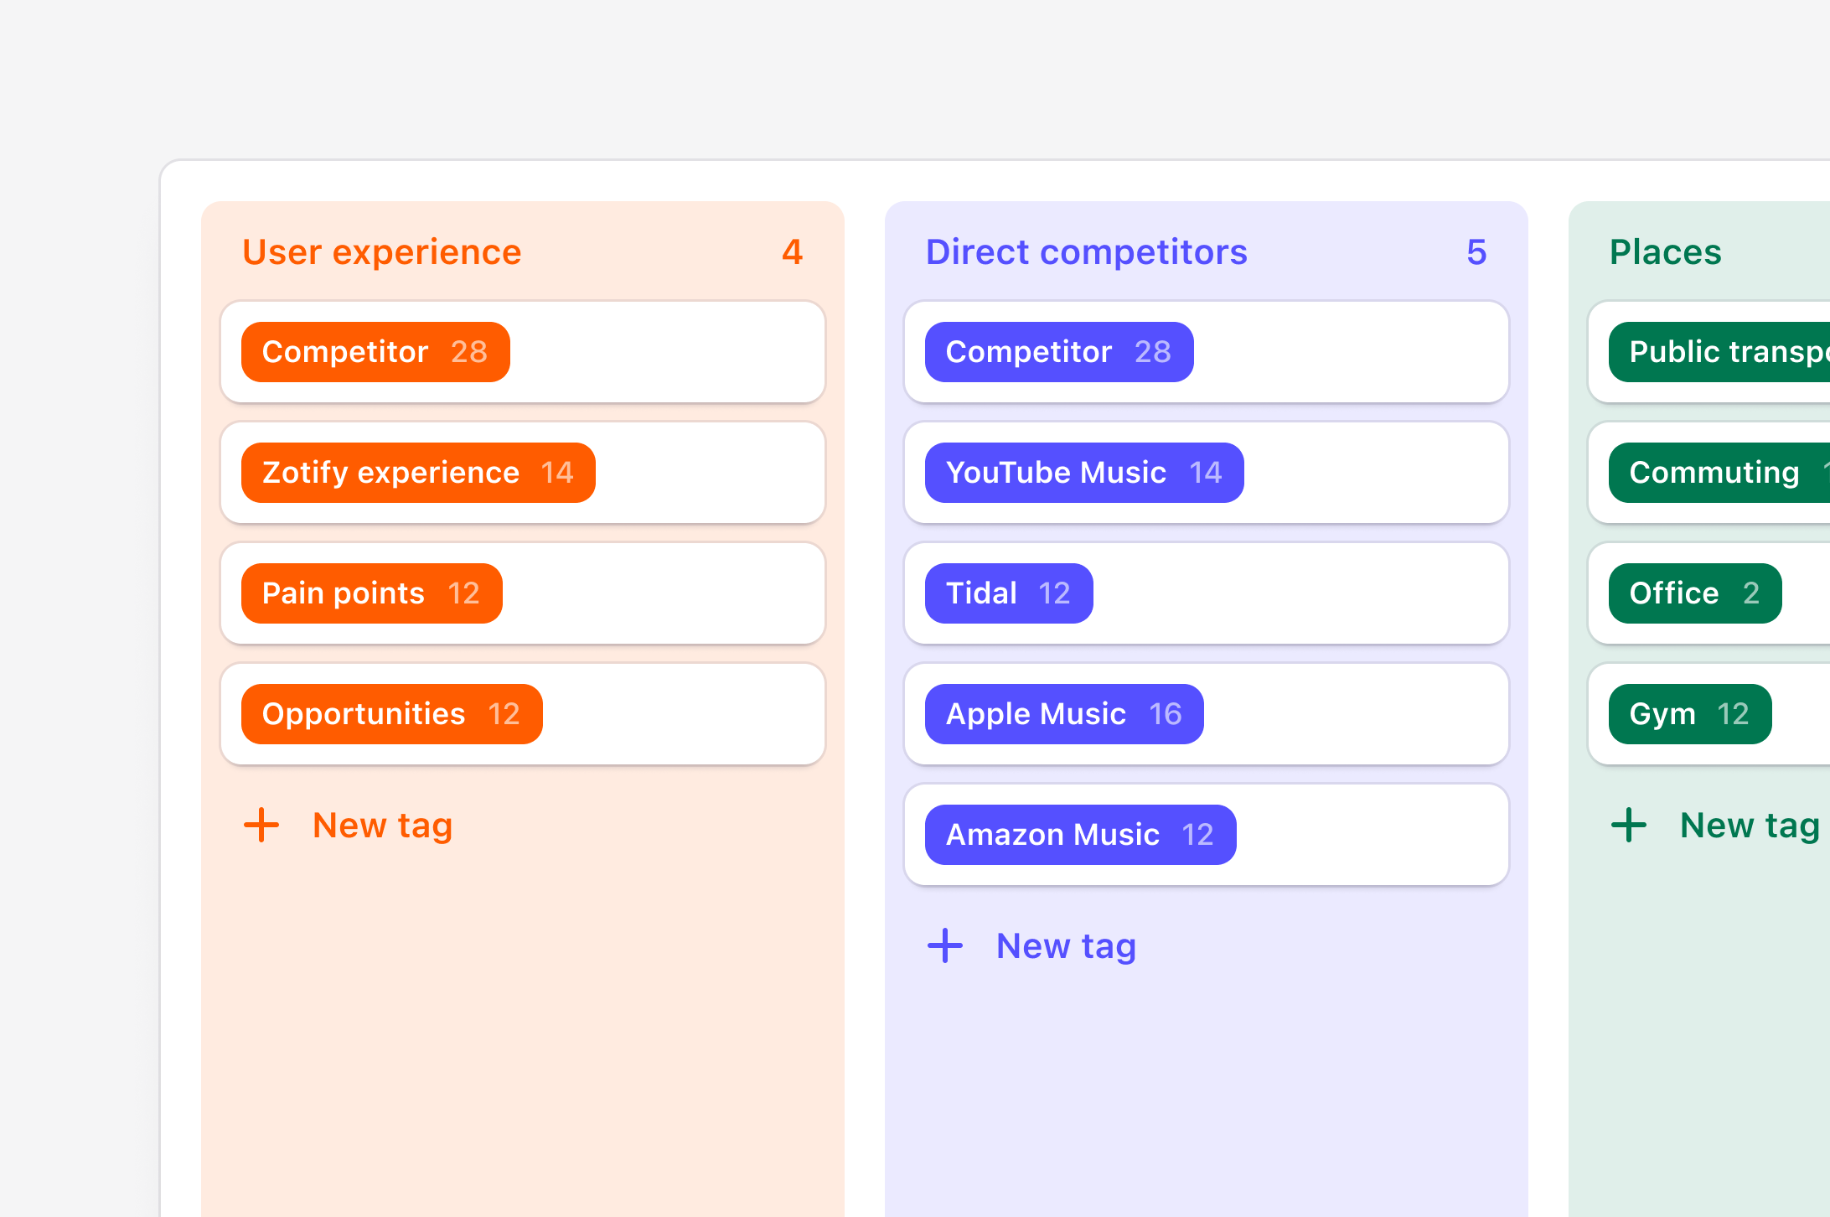The width and height of the screenshot is (1830, 1217).
Task: Open the YouTube Music tag
Action: [x=1084, y=473]
